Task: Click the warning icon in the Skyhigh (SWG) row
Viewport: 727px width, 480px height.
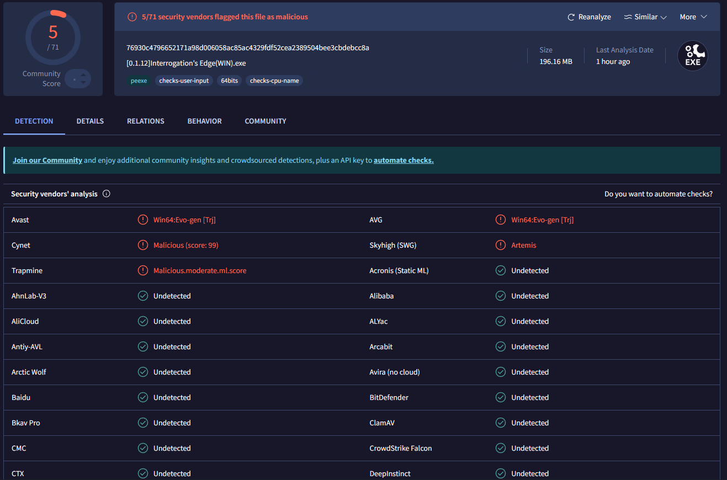Action: (501, 245)
